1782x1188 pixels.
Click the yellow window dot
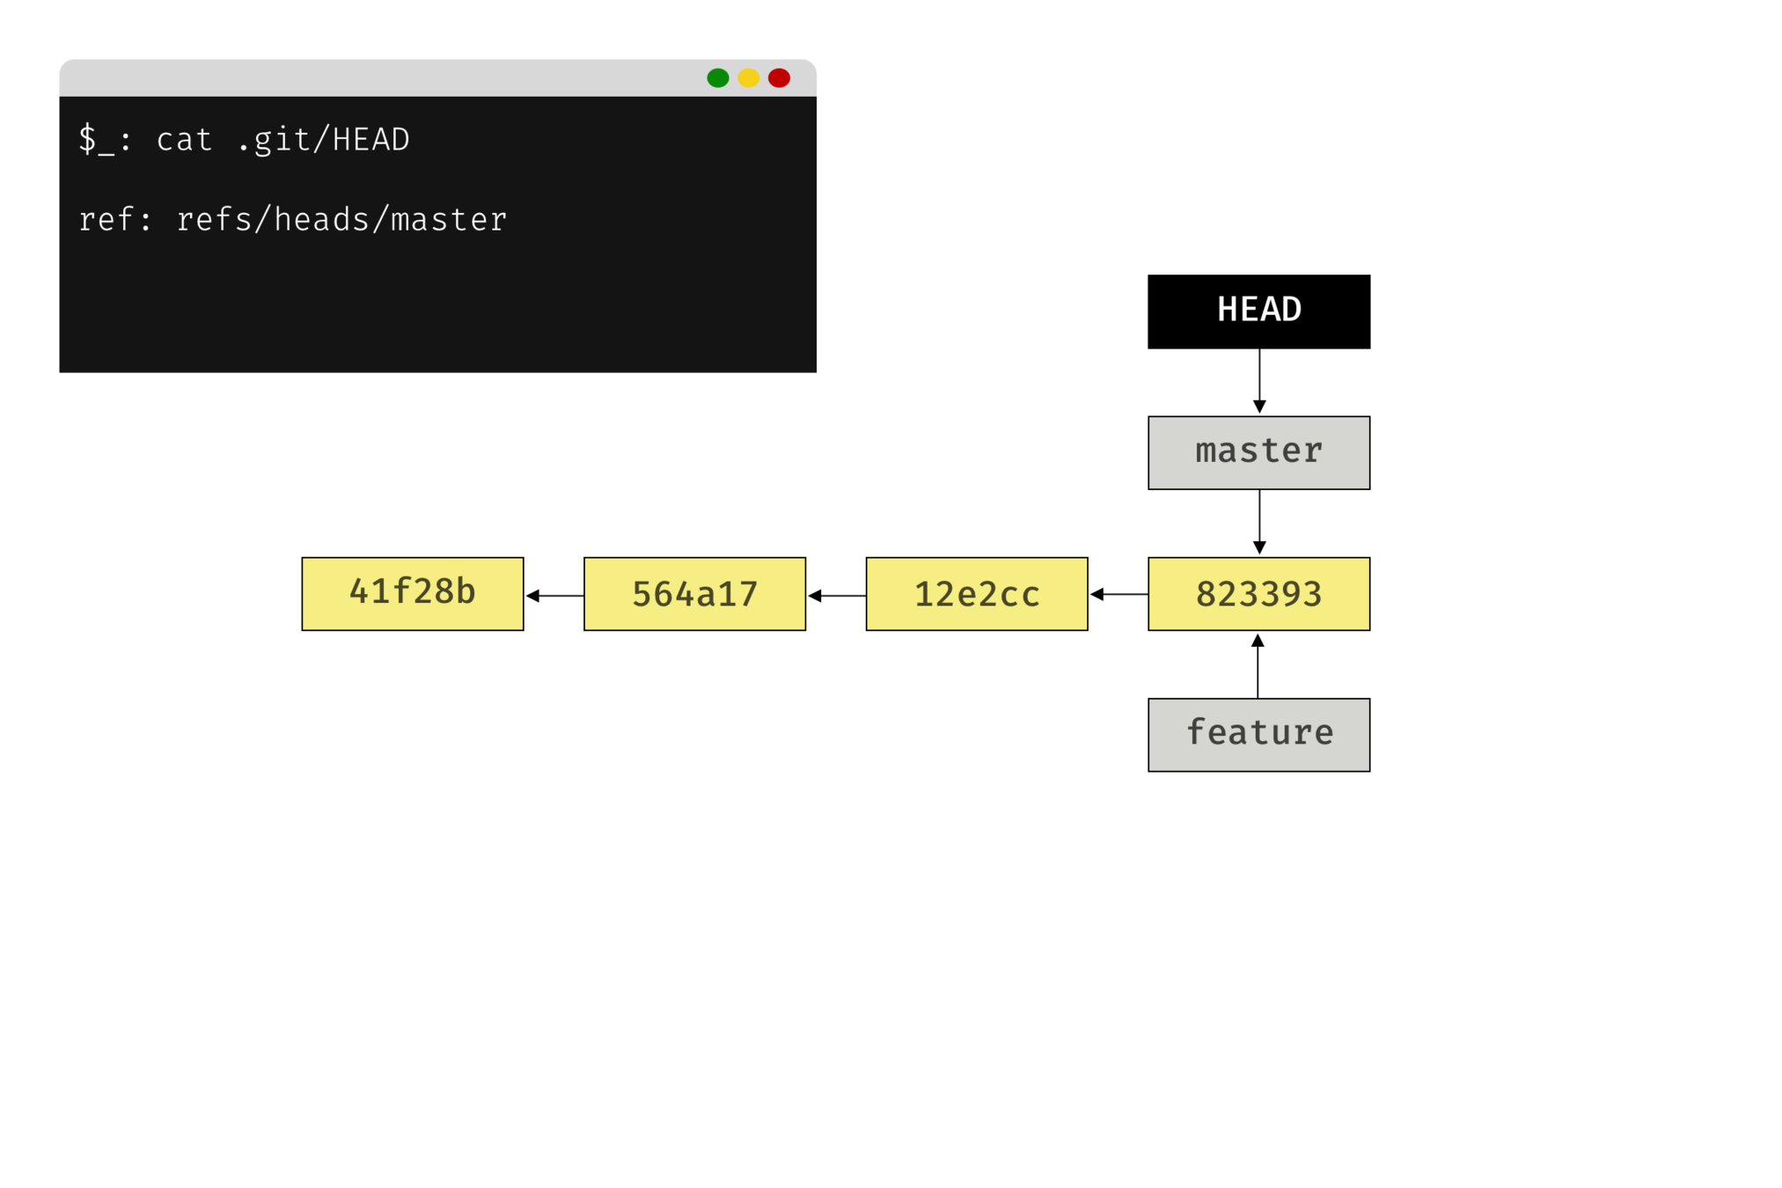(x=748, y=78)
